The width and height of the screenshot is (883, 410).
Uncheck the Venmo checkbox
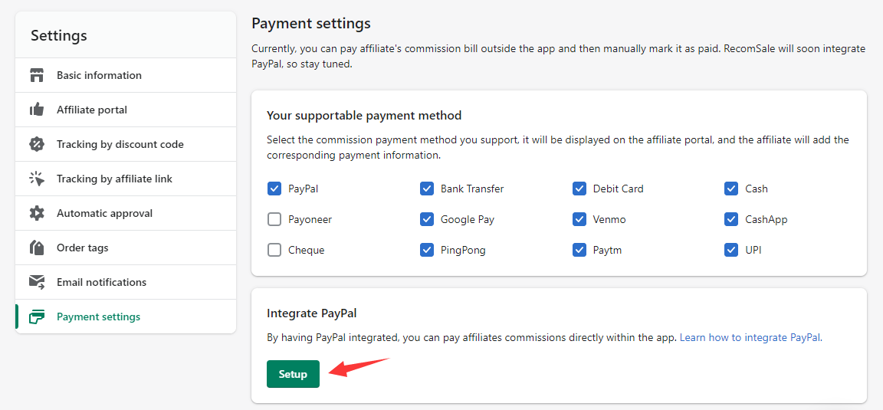(x=579, y=219)
